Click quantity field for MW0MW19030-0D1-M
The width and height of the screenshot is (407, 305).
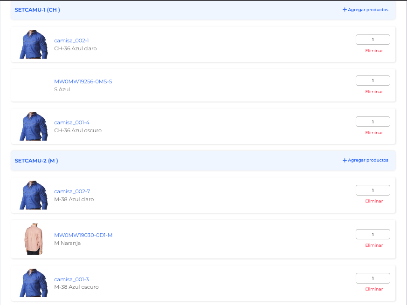[x=373, y=235]
